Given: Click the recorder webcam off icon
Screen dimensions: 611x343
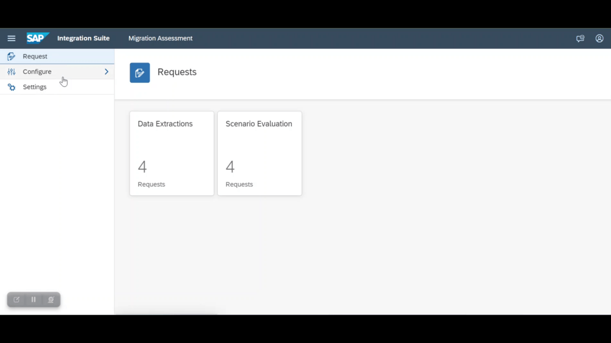Looking at the screenshot, I should [x=51, y=300].
